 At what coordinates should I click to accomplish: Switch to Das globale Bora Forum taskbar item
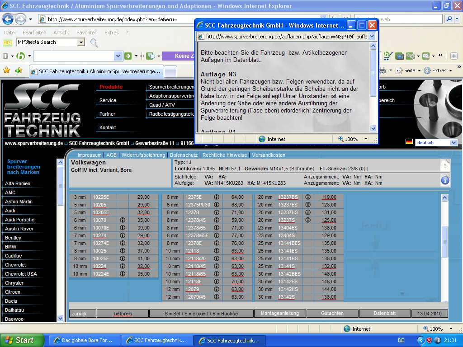point(85,340)
